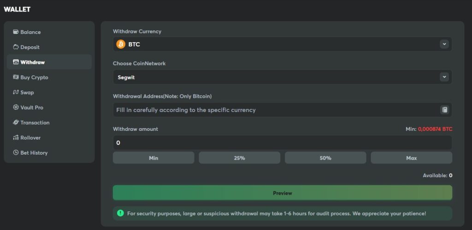Click the orange Bitcoin currency logo
This screenshot has height=230, width=472.
coord(121,45)
